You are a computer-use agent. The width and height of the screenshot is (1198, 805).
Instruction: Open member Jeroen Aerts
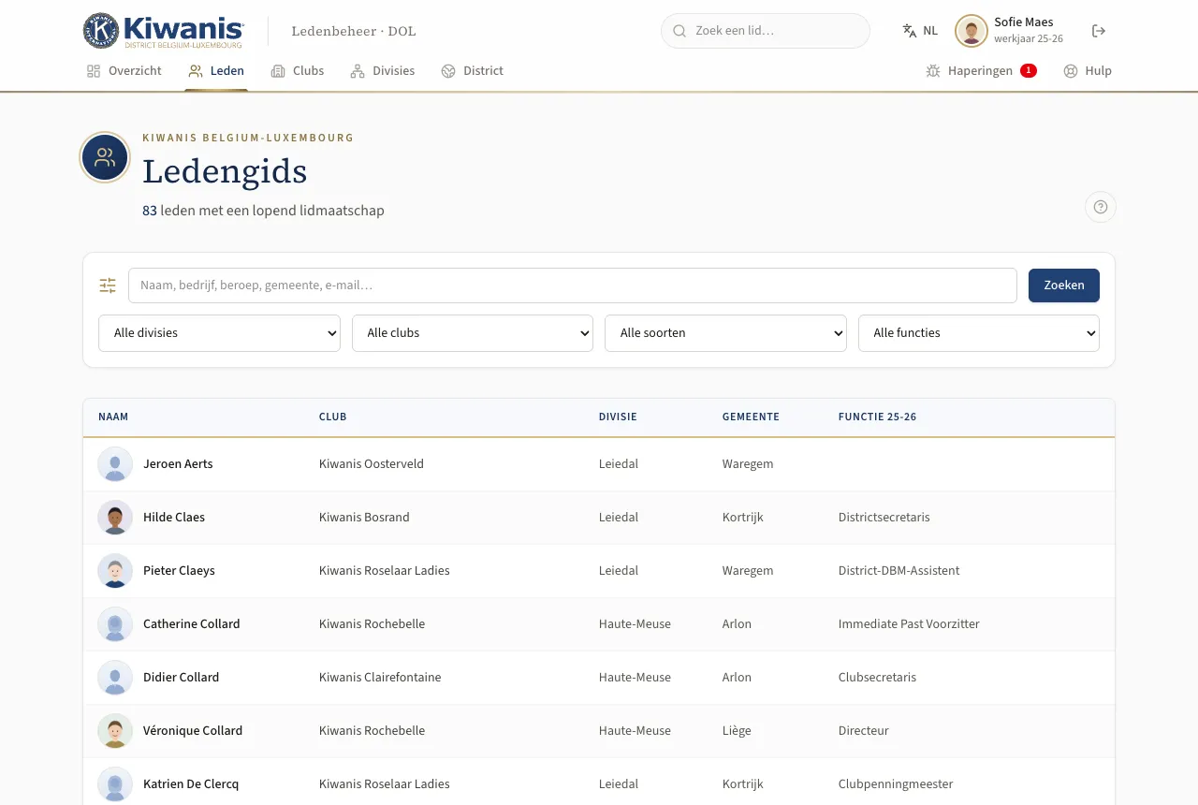(x=178, y=464)
